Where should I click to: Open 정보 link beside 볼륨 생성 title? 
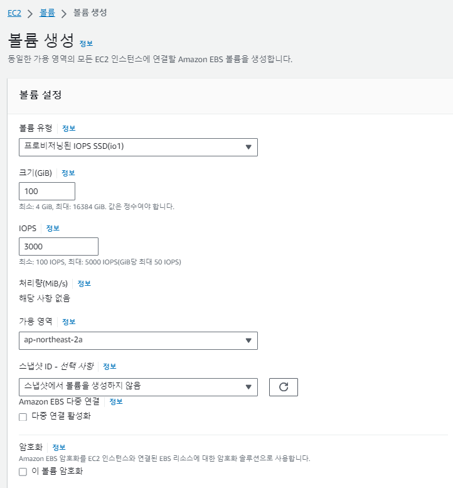tap(86, 43)
